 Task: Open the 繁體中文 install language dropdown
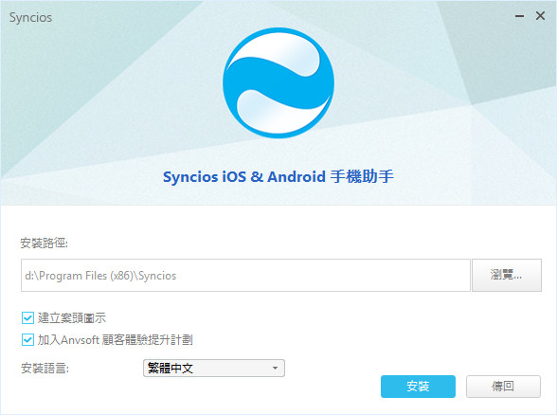(x=214, y=368)
